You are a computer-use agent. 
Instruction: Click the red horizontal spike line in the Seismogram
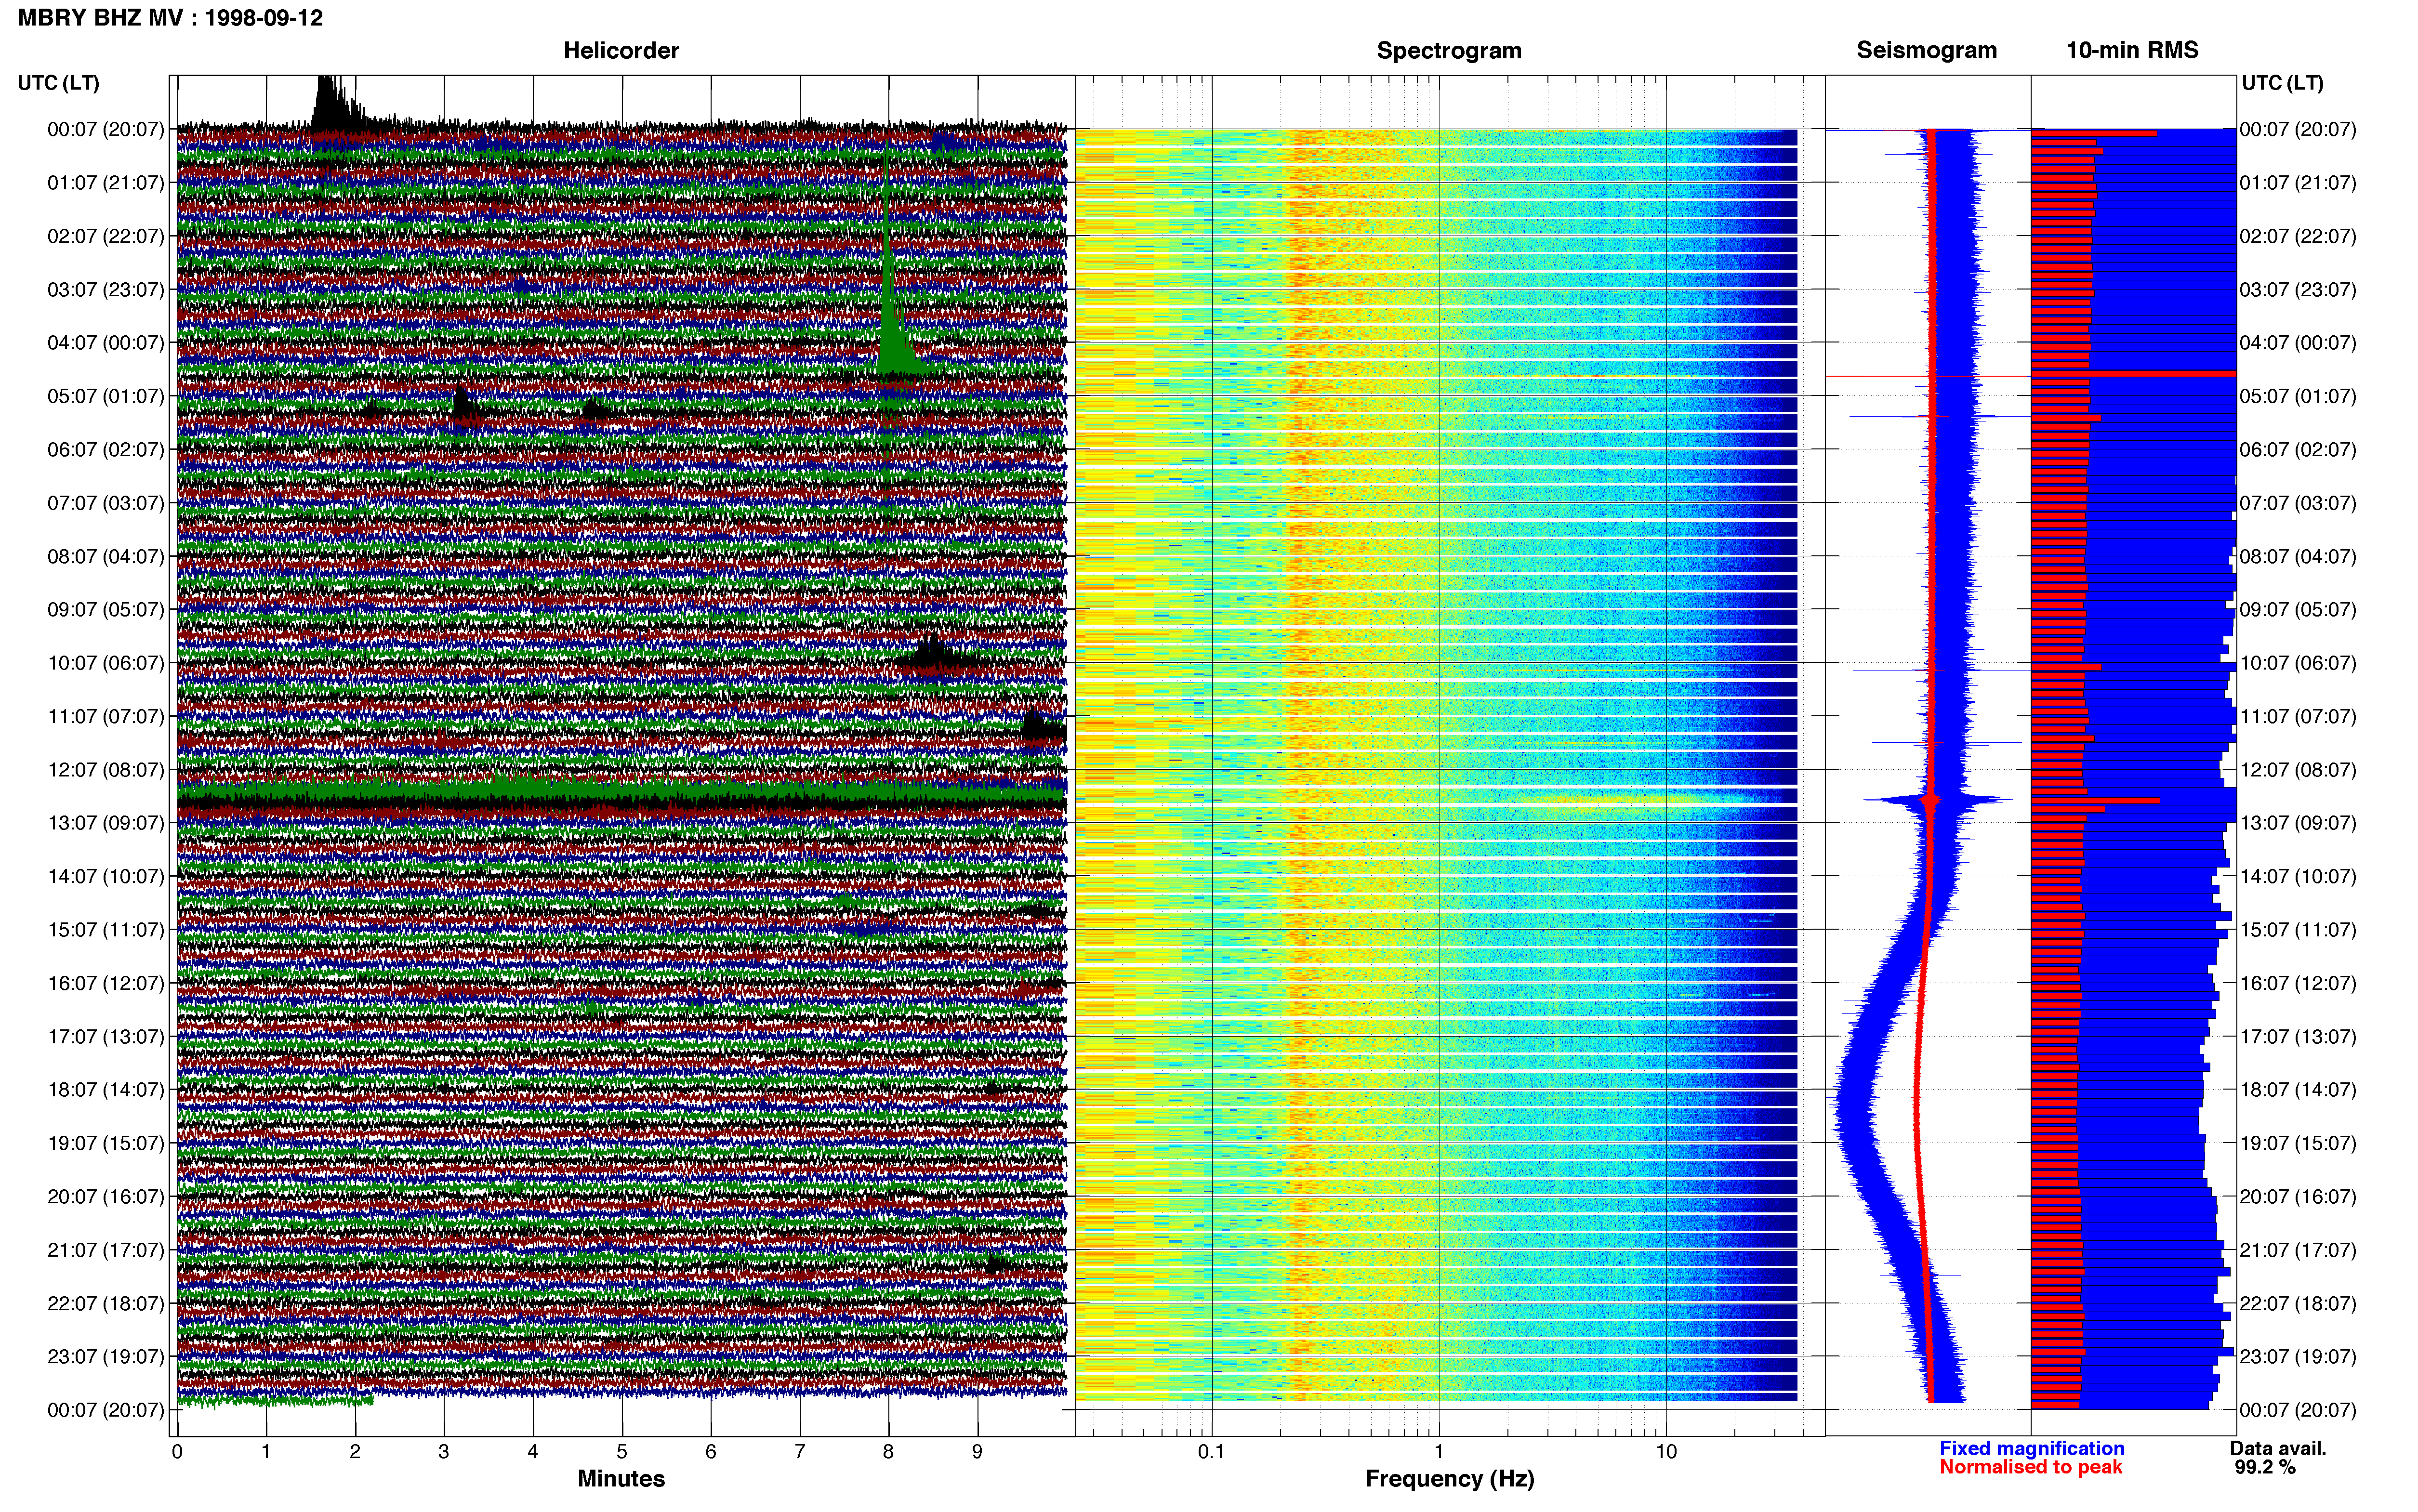pos(1927,376)
